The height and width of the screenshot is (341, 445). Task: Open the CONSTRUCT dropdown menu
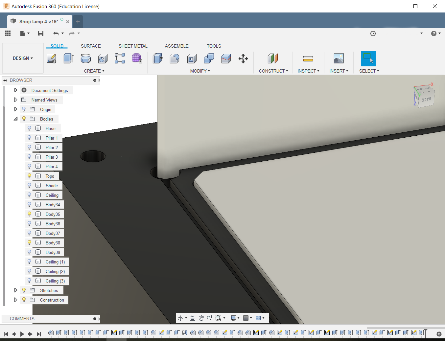273,71
